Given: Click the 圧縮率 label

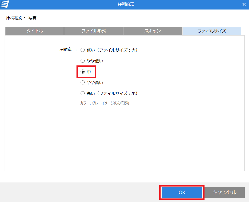Looking at the screenshot, I should tap(65, 50).
